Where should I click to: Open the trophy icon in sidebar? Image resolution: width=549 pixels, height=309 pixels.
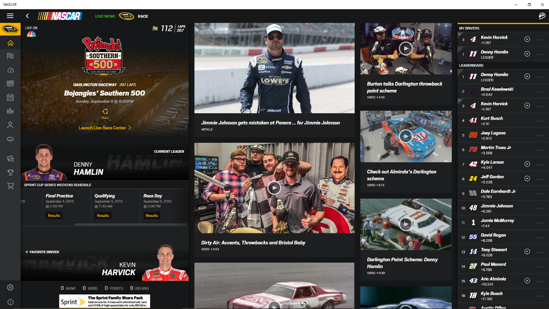click(10, 172)
